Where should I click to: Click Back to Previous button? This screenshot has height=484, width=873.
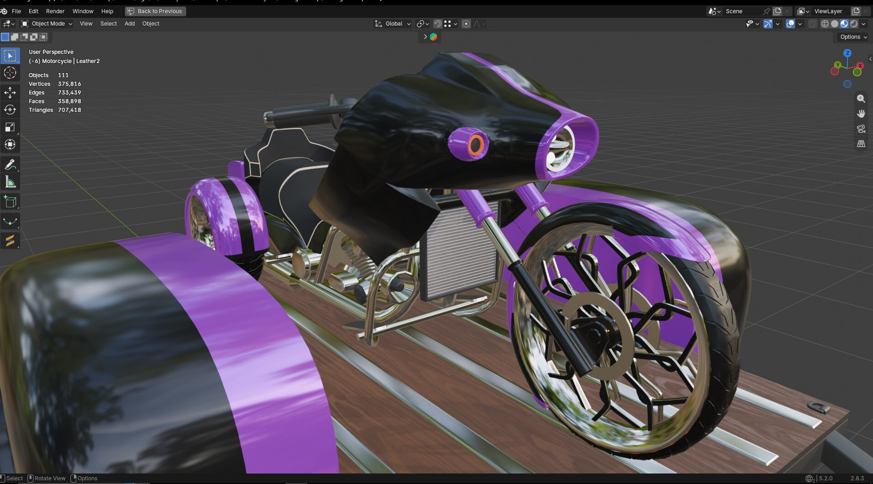coord(155,11)
